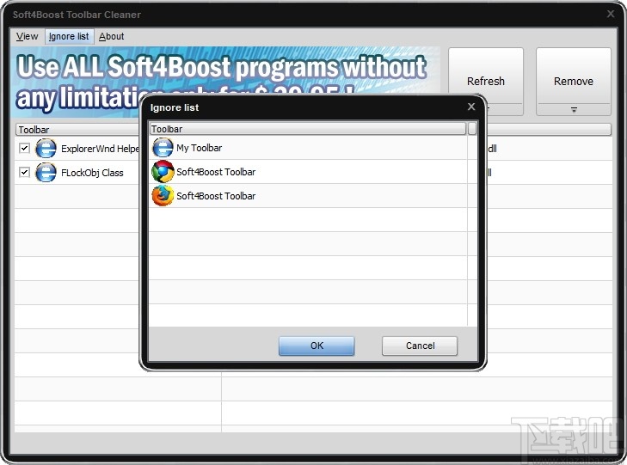Open the About menu

[111, 36]
